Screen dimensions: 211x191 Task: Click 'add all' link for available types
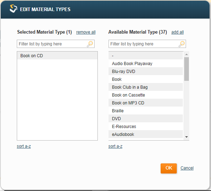[x=177, y=32]
